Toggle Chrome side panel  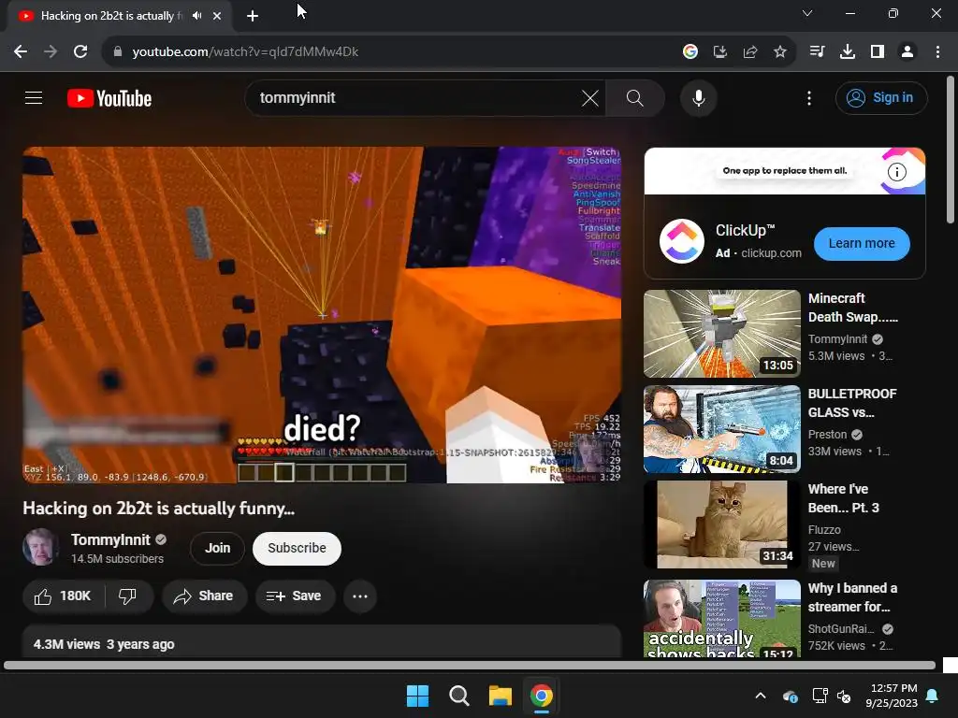878,52
